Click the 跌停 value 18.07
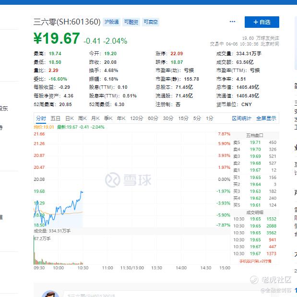 [177, 62]
